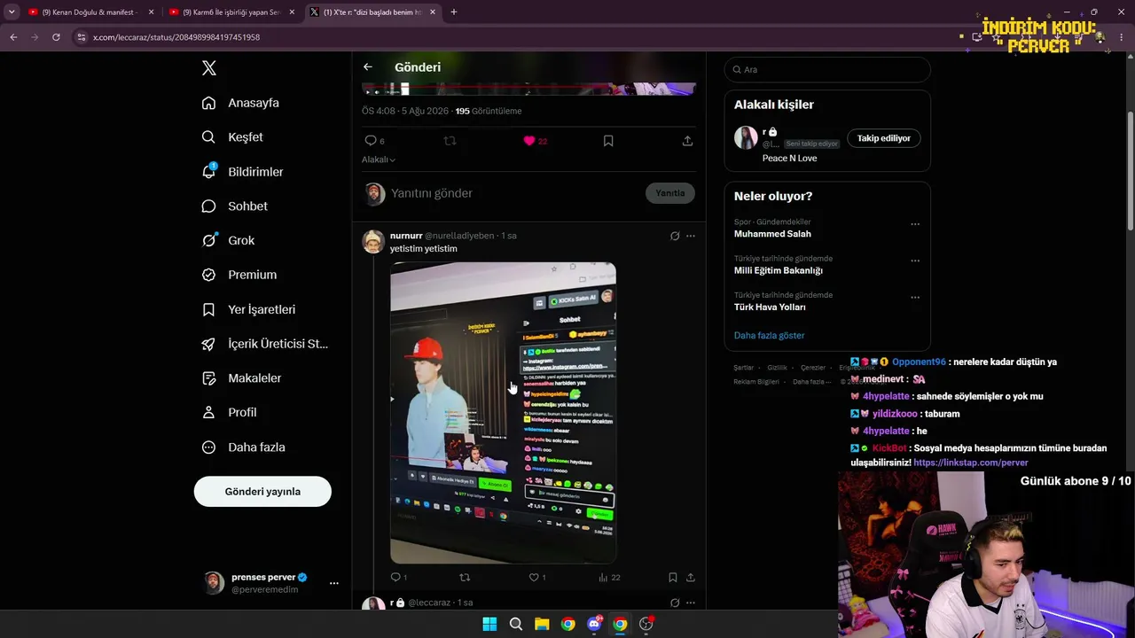Repost the main post
This screenshot has height=638, width=1135.
click(x=450, y=141)
